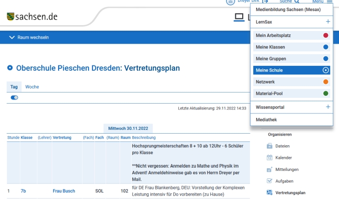Viewport: 339px width, 200px height.
Task: Open the Aufgaben checkmark icon
Action: pos(270,181)
